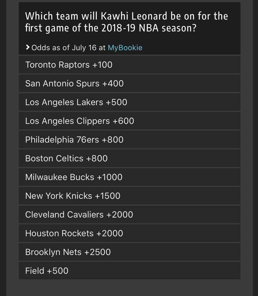Click the +400 odds for the Spurs
The image size is (258, 296).
coord(112,84)
